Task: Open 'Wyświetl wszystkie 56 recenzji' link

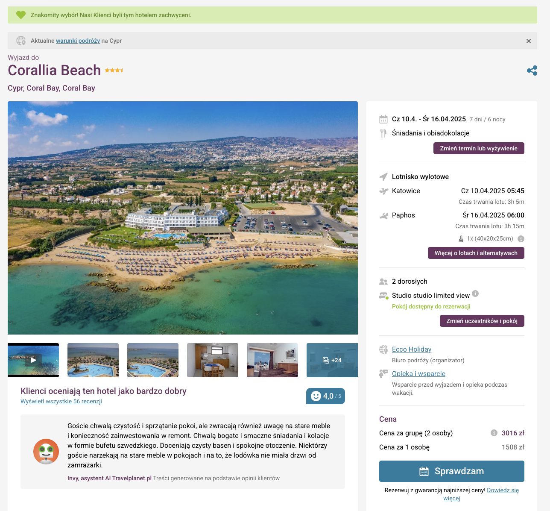Action: coord(61,401)
